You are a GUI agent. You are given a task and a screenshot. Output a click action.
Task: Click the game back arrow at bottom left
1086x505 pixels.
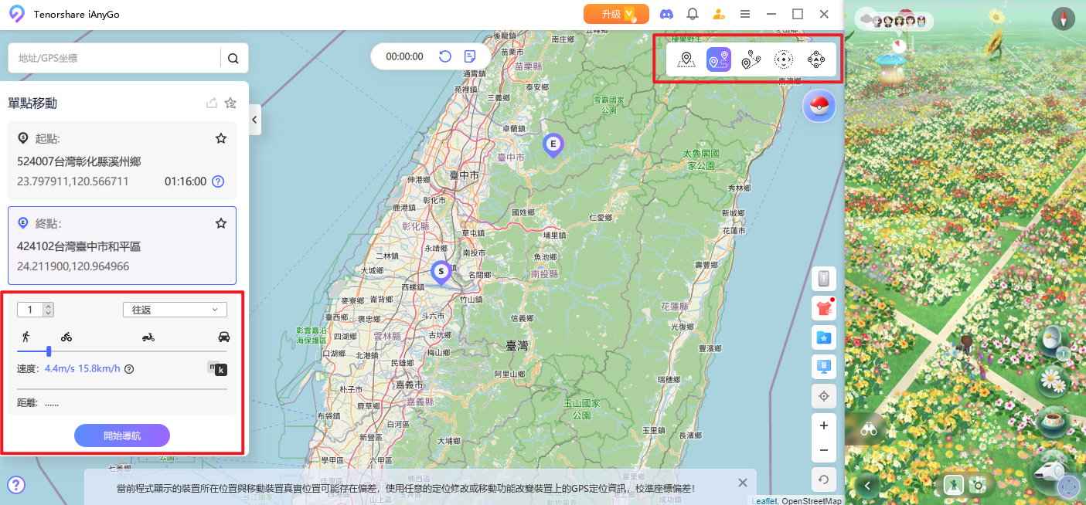click(867, 486)
